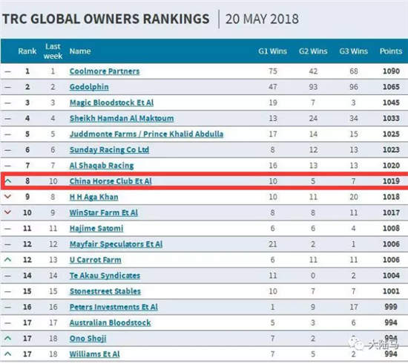
Task: Click the G1 Wins column header
Action: pos(272,51)
